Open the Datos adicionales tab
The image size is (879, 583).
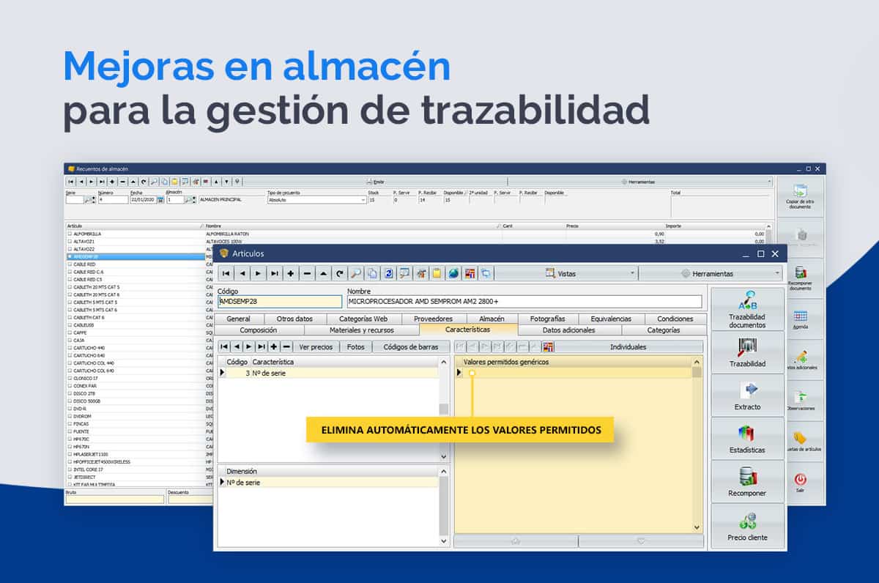coord(568,330)
